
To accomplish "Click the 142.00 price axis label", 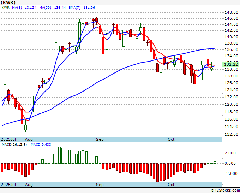I will click(231, 30).
